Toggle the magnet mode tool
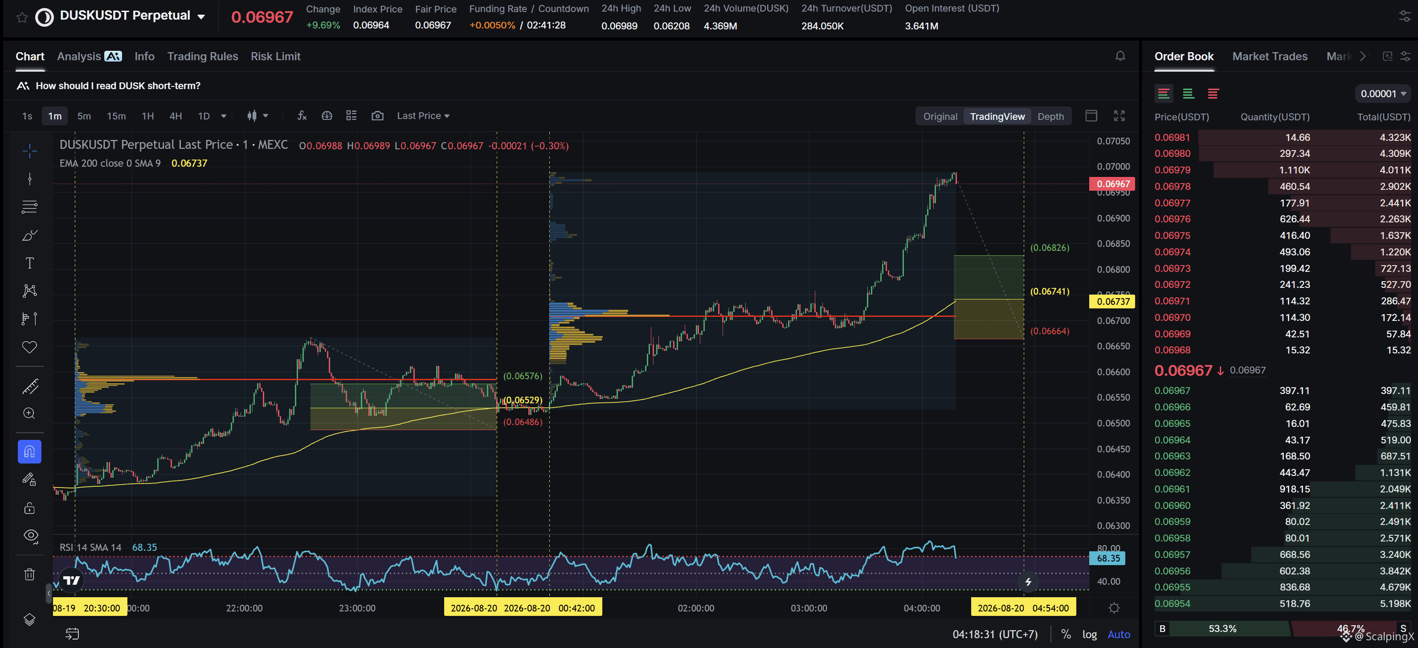 [x=30, y=451]
